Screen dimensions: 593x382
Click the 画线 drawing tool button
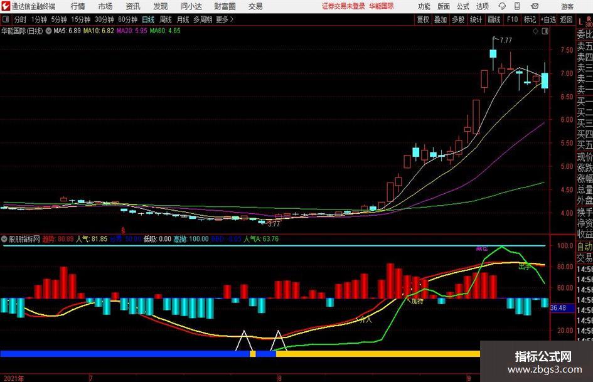pos(494,19)
